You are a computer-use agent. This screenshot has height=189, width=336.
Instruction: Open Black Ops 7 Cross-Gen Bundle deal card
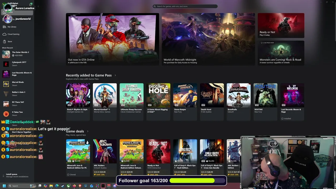coord(212,158)
